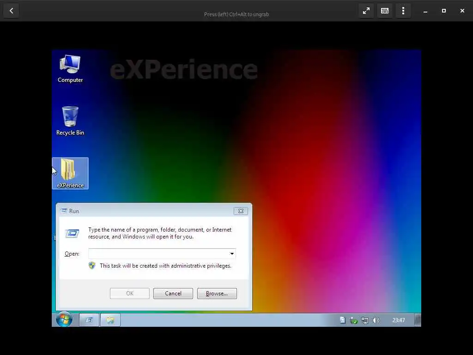Viewport: 473px width, 355px height.
Task: Open the viewer keyboard keys button
Action: [385, 11]
